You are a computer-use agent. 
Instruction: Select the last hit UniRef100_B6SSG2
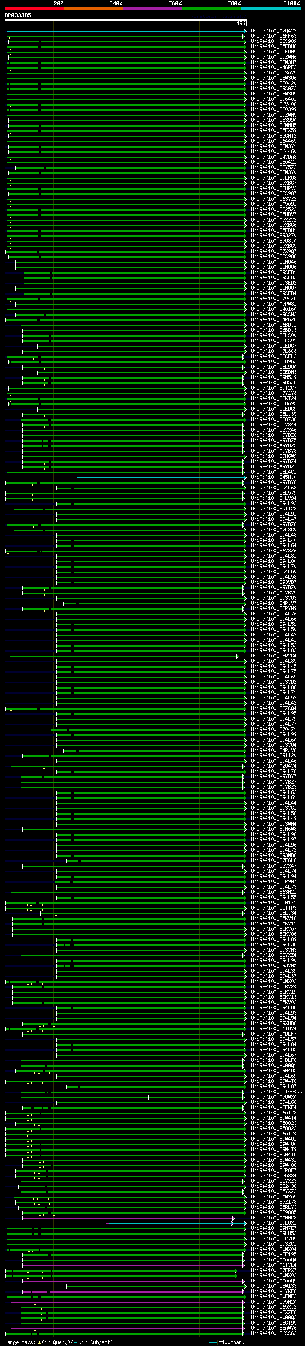[274, 1334]
